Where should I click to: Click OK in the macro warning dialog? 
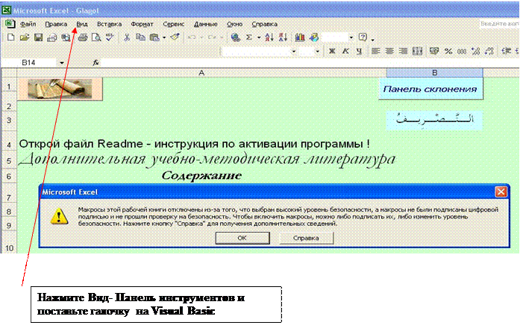tap(242, 238)
